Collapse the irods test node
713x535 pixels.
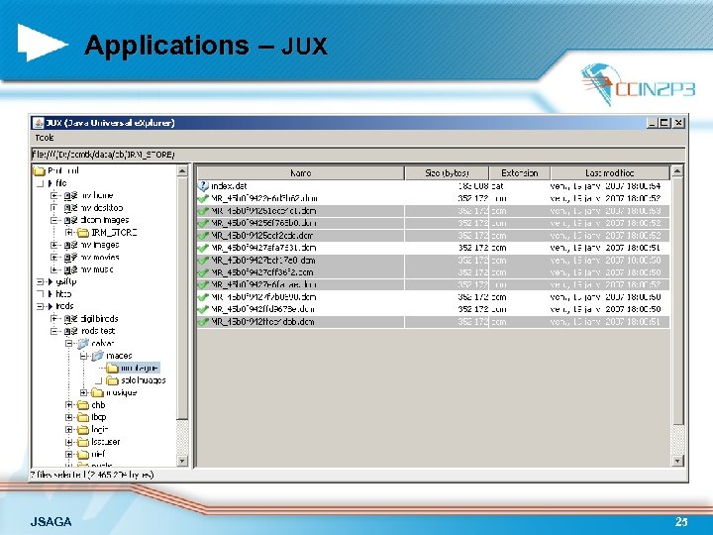[x=54, y=331]
